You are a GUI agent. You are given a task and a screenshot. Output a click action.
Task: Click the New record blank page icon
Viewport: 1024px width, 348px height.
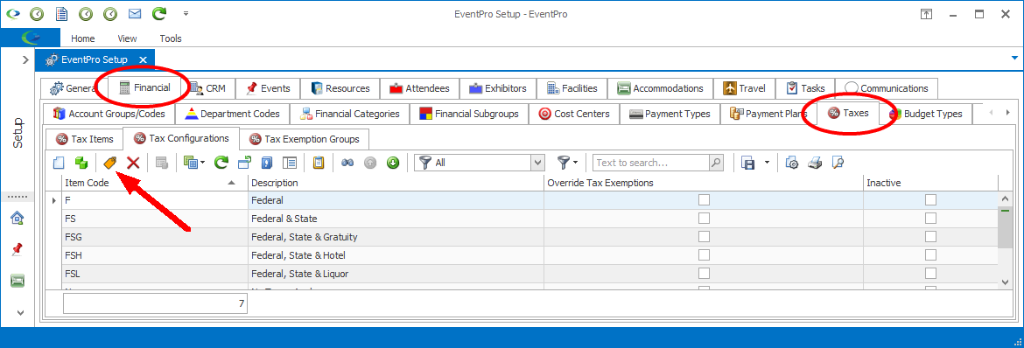click(x=59, y=163)
